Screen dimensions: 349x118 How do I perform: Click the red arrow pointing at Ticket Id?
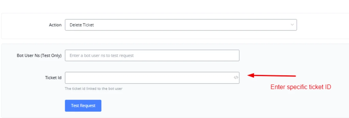click(272, 76)
